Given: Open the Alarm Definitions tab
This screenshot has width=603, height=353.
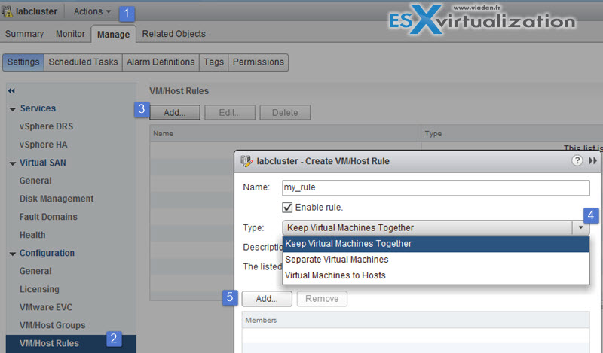Looking at the screenshot, I should 161,62.
